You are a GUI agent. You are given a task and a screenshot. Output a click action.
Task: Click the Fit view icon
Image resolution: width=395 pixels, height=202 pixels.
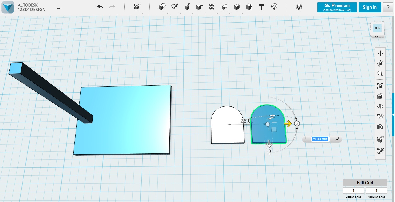(380, 86)
